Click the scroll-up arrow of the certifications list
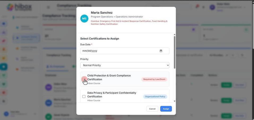 pyautogui.click(x=174, y=35)
